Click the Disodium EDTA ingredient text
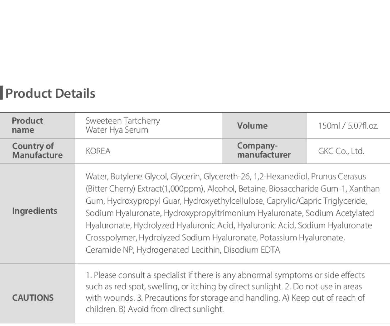The image size is (390, 326). (252, 250)
